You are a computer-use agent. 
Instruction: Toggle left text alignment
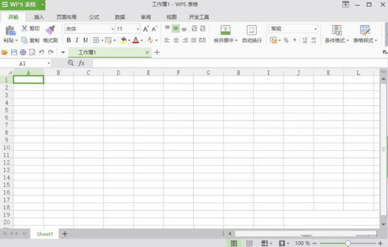[x=167, y=40]
